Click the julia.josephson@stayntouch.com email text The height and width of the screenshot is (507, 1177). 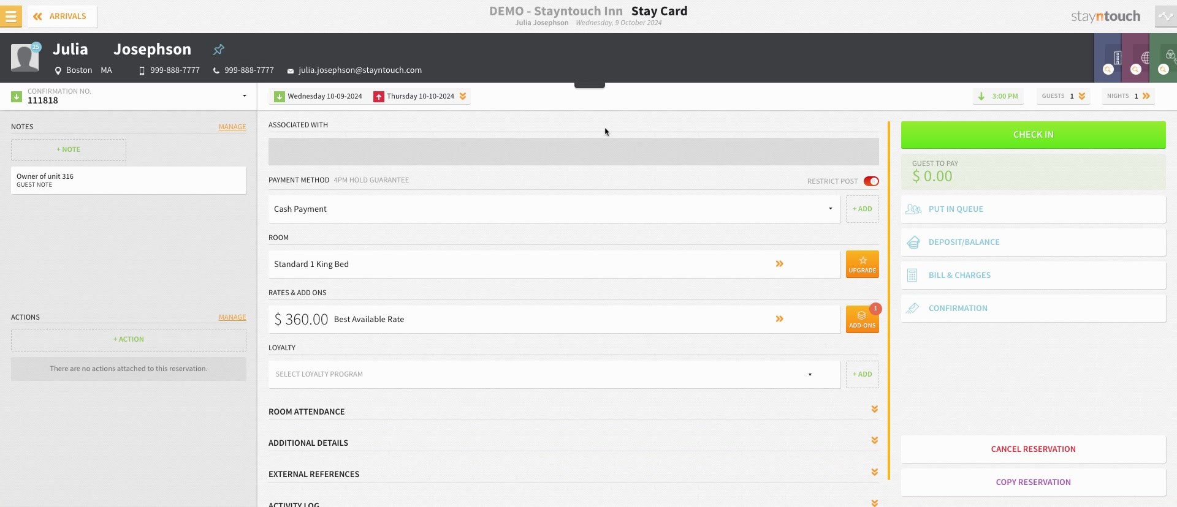[360, 70]
